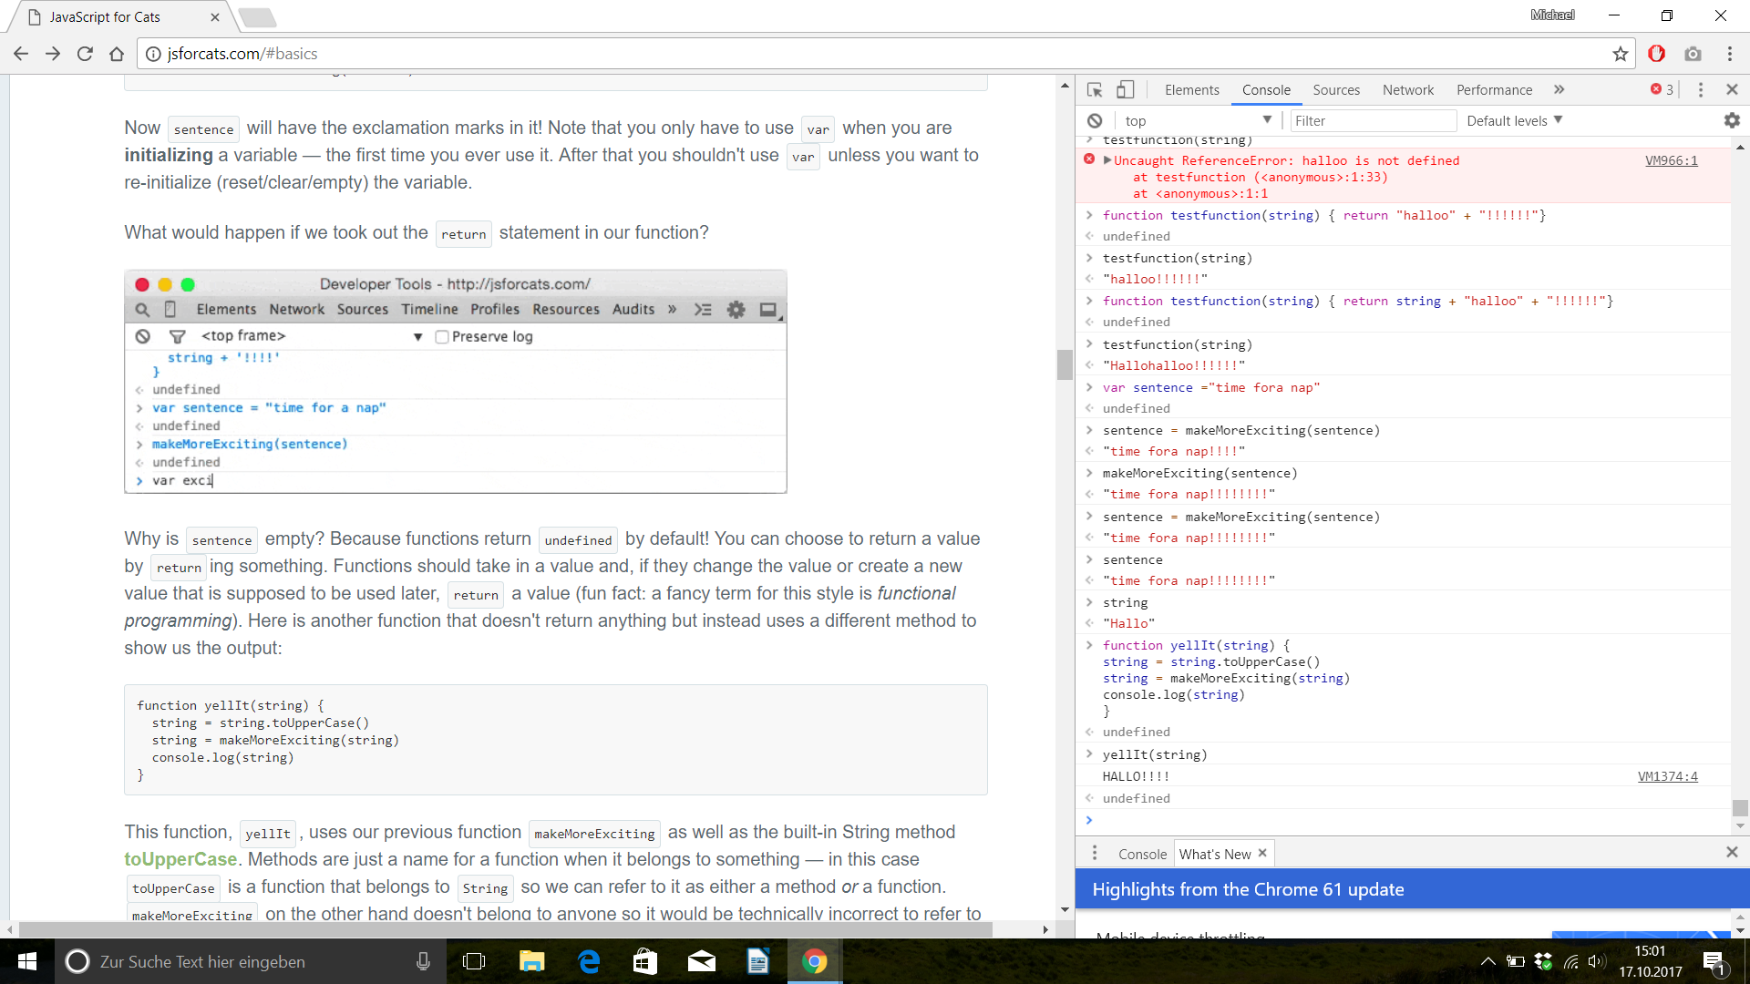Open File Explorer from taskbar
The image size is (1750, 984).
[531, 961]
